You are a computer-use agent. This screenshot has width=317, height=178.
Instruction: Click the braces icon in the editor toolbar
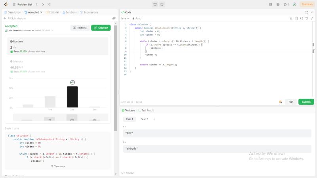tap(302, 18)
